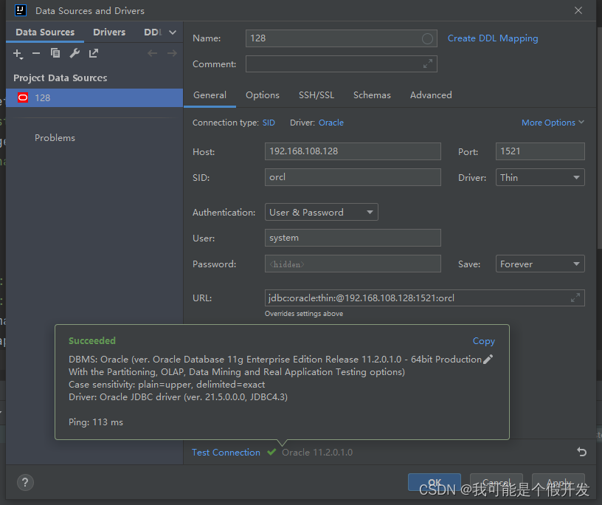Open help with question mark button
602x505 pixels.
[25, 482]
